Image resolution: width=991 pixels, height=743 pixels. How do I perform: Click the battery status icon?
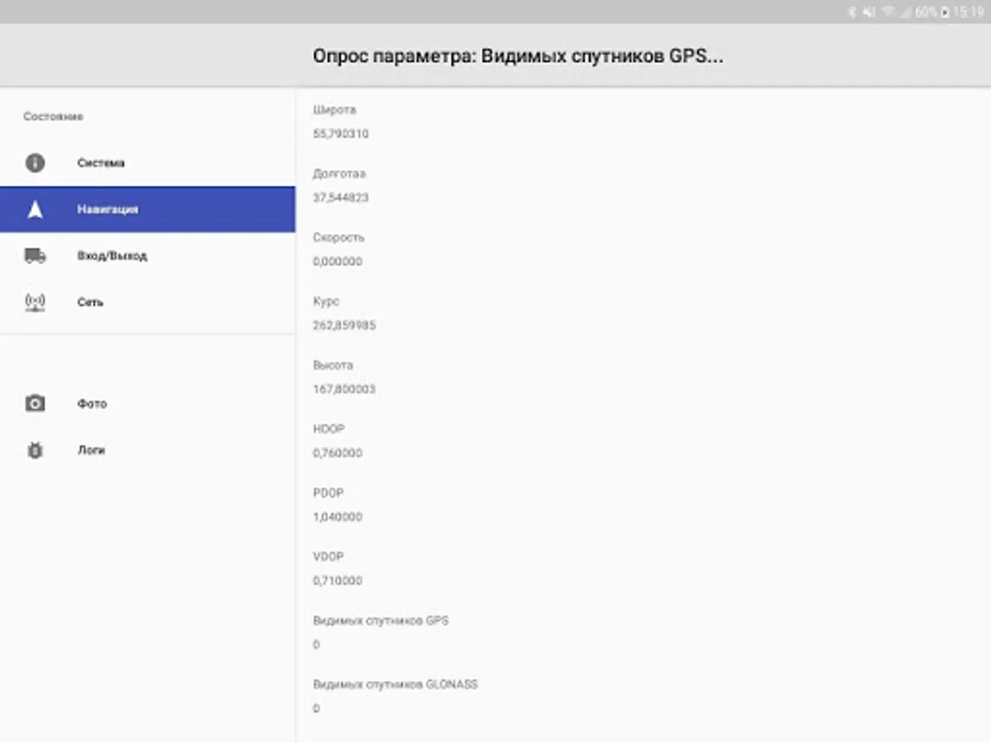945,12
